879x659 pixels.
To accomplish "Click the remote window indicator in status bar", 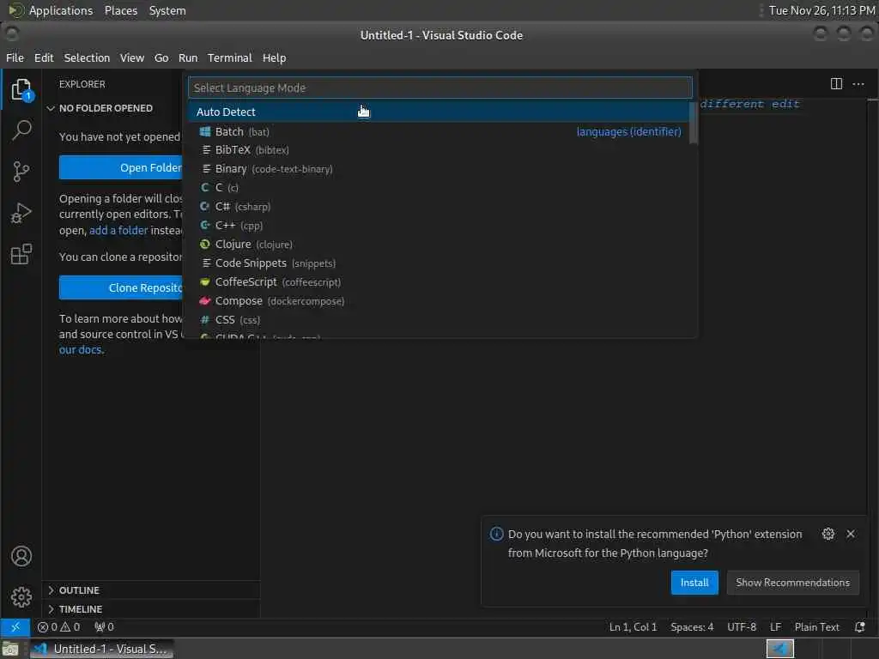I will click(15, 627).
